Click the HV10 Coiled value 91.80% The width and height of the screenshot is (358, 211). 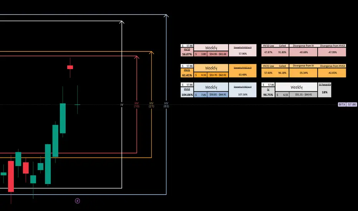[282, 52]
